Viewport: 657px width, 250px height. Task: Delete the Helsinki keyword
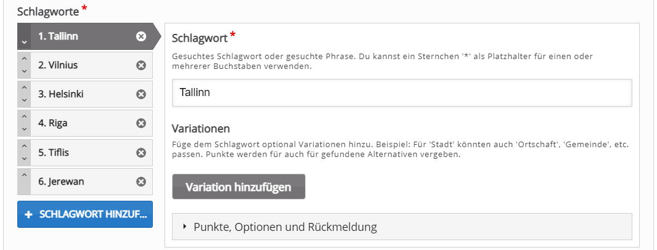click(x=141, y=94)
